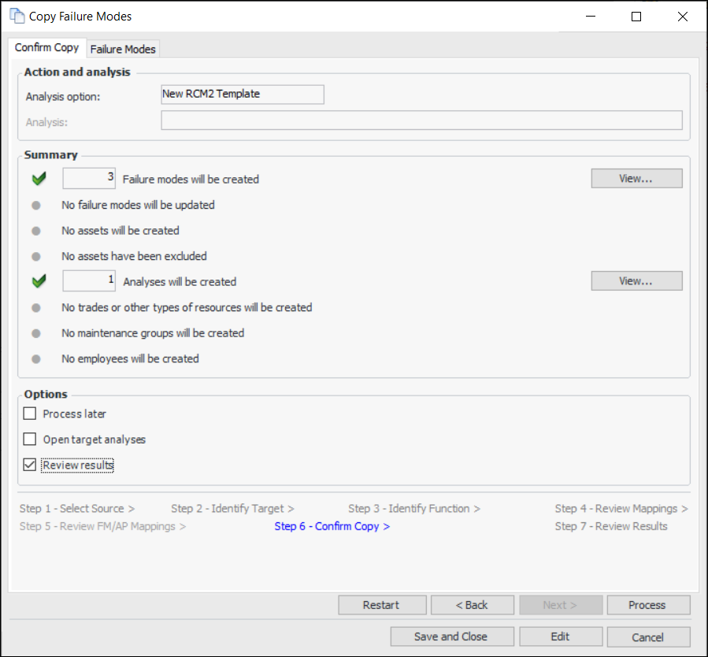View the failure modes to be created

click(x=636, y=178)
